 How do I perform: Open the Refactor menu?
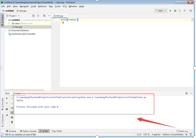click(x=42, y=6)
